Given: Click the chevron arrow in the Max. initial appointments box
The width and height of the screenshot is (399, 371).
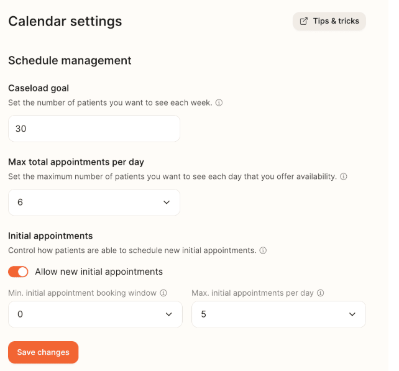Looking at the screenshot, I should pos(352,314).
